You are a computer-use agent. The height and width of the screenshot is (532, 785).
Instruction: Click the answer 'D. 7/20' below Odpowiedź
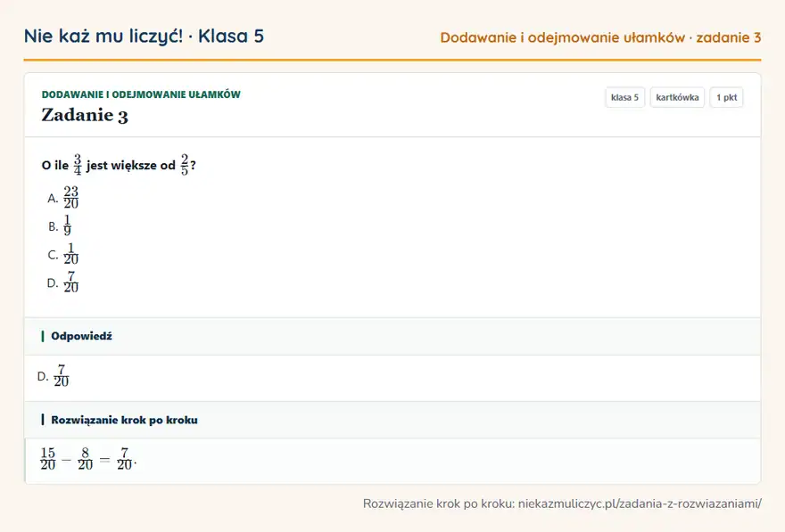point(53,376)
